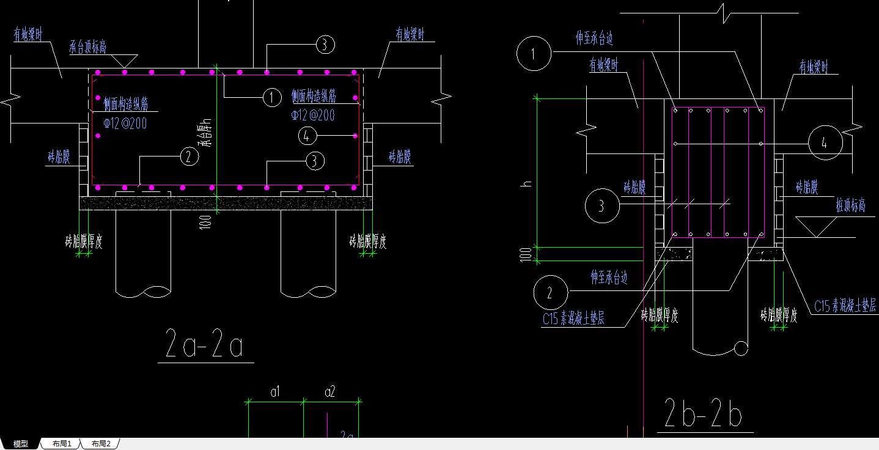Click the 2a-2a section title
Screen dimensions: 879x450
tap(205, 344)
